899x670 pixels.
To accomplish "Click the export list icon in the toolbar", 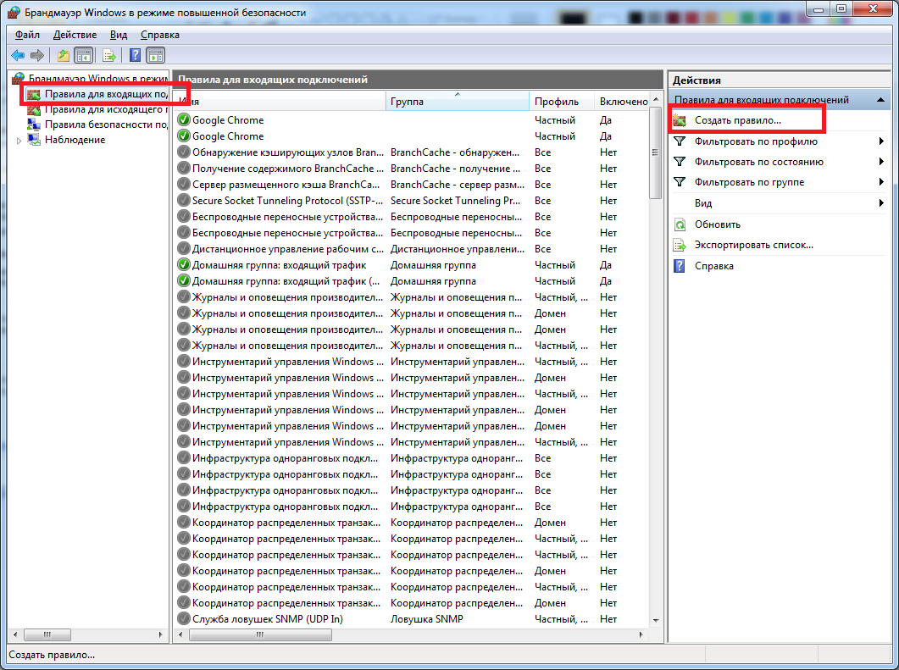I will point(108,56).
